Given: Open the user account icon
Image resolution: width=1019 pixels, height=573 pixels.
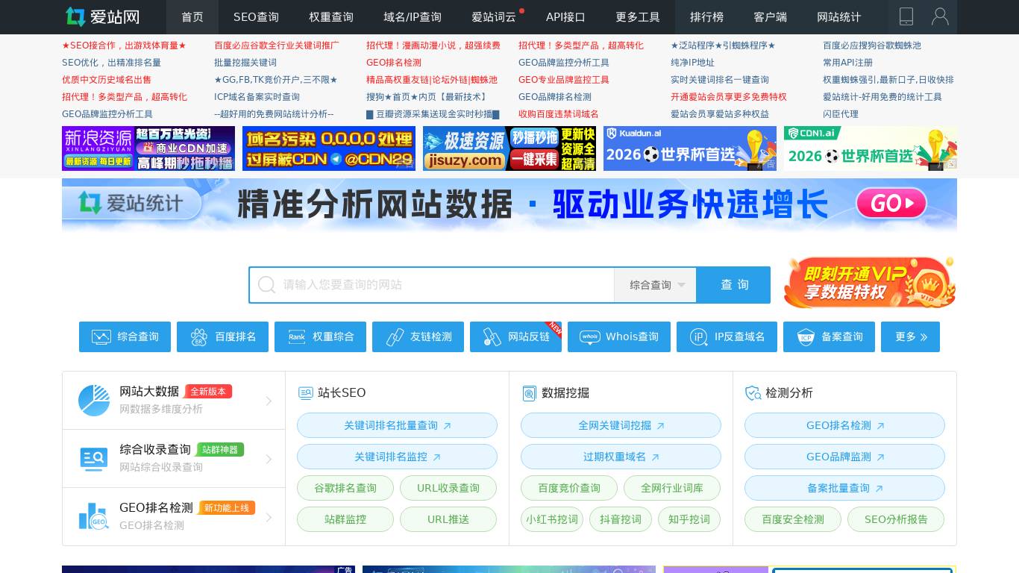Looking at the screenshot, I should [x=940, y=16].
